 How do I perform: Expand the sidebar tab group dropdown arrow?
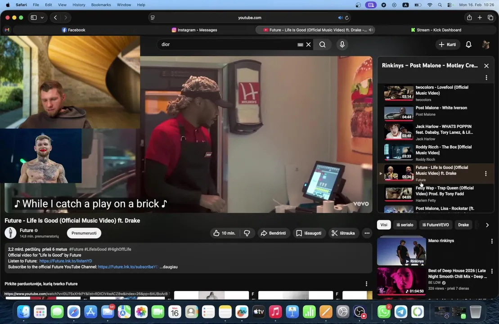tap(42, 18)
